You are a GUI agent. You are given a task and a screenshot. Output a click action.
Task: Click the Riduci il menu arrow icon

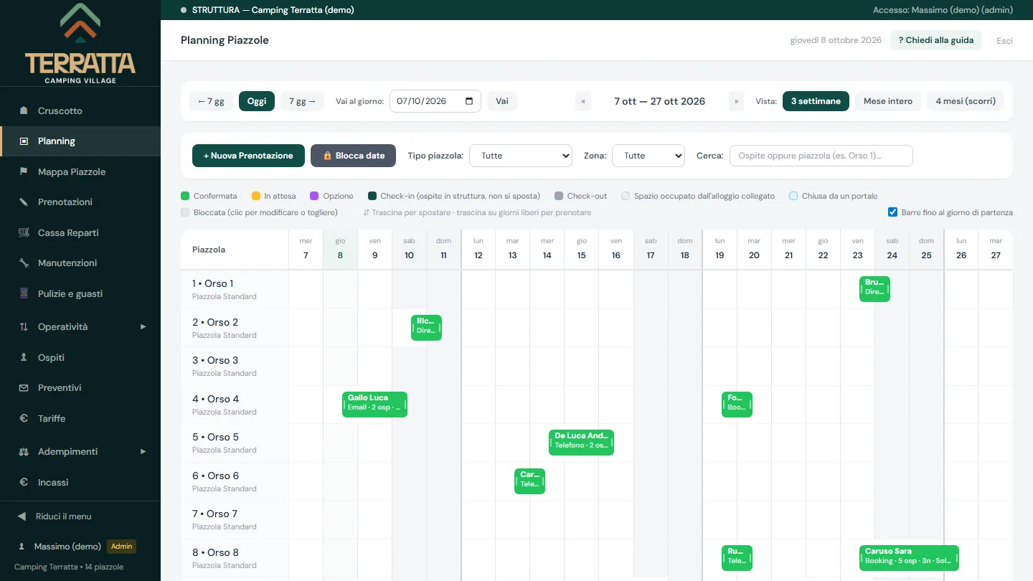(22, 516)
